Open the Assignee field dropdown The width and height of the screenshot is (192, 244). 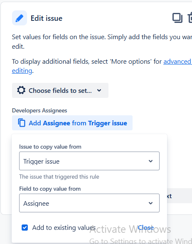point(89,203)
